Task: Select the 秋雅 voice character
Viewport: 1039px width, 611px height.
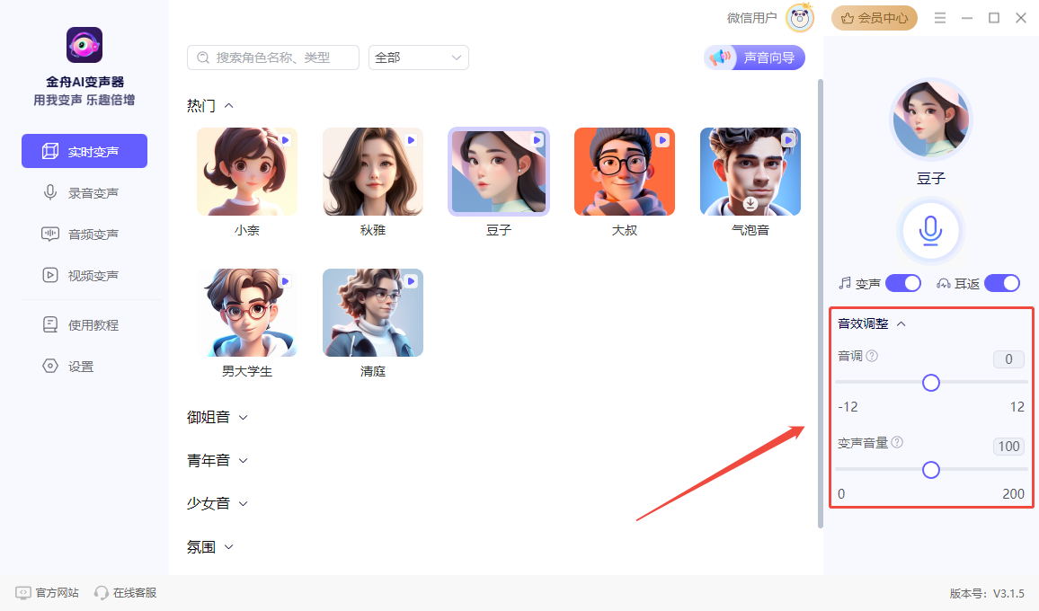Action: 372,172
